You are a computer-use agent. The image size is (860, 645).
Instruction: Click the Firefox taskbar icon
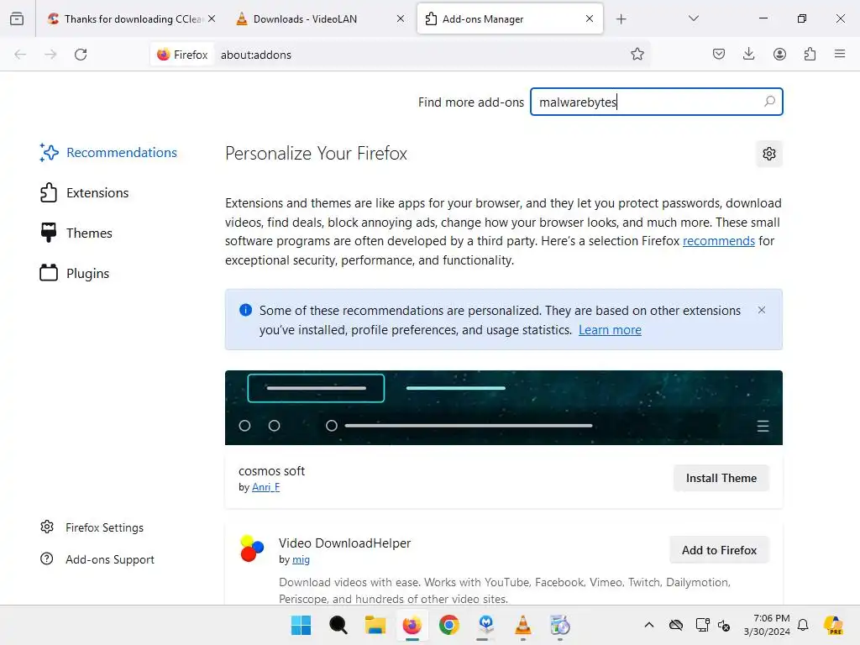412,625
